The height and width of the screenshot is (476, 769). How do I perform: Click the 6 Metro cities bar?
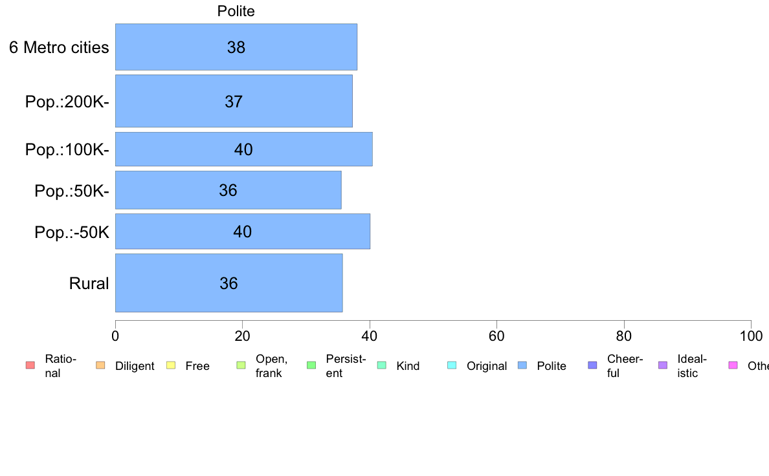click(x=236, y=47)
